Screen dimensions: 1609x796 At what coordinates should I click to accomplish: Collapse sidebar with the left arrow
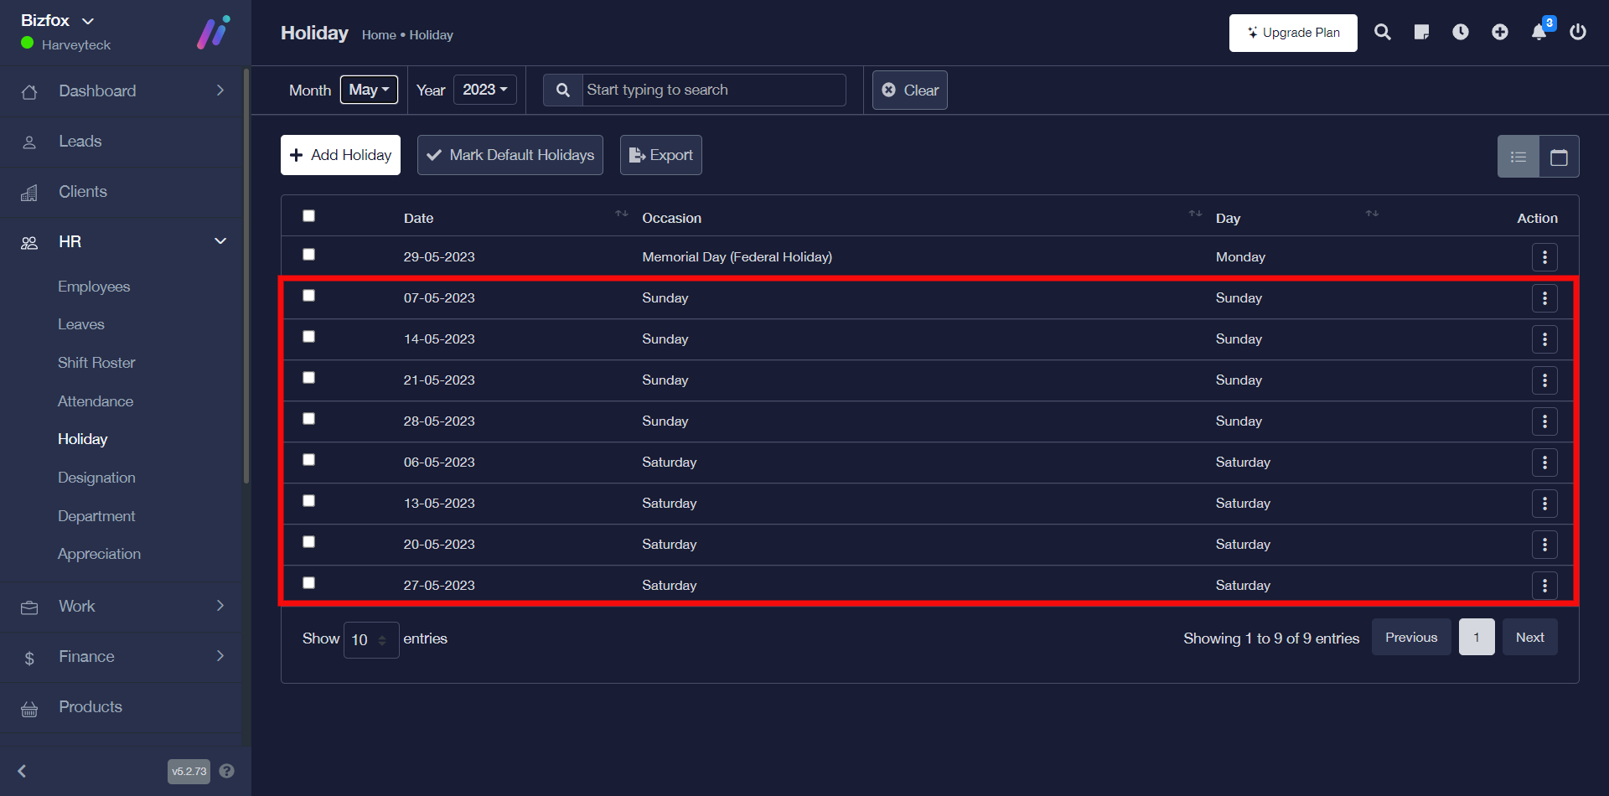pos(23,771)
